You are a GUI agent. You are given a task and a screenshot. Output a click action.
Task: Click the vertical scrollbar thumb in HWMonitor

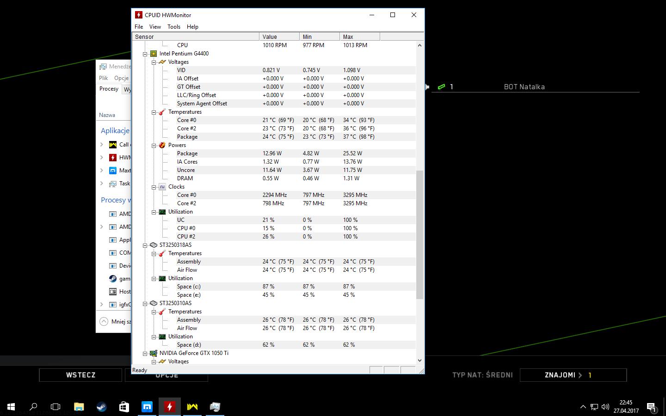(419, 235)
